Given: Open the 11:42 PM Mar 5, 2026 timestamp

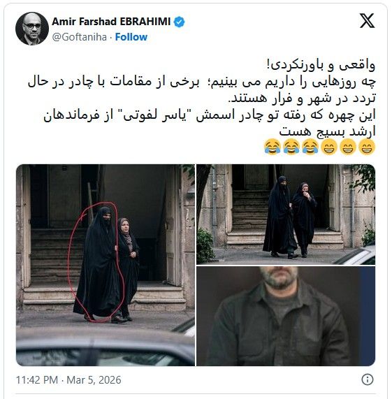Looking at the screenshot, I should pos(68,379).
